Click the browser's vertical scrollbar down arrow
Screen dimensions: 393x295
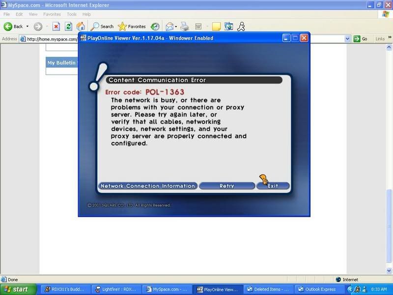pos(389,271)
